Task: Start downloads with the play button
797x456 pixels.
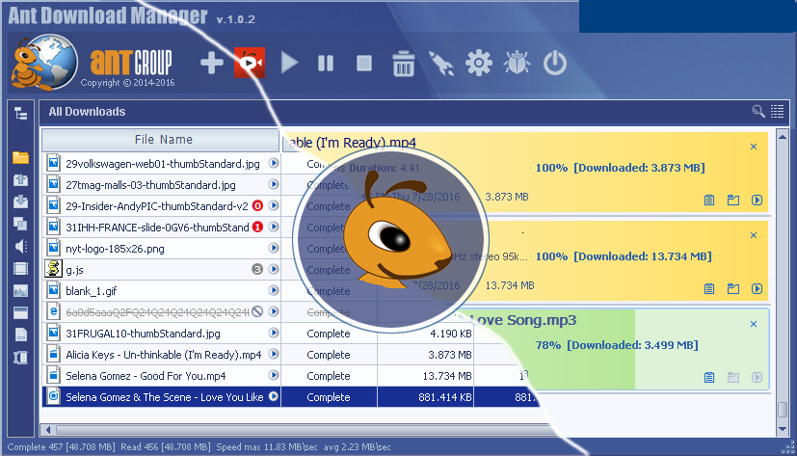Action: click(289, 63)
